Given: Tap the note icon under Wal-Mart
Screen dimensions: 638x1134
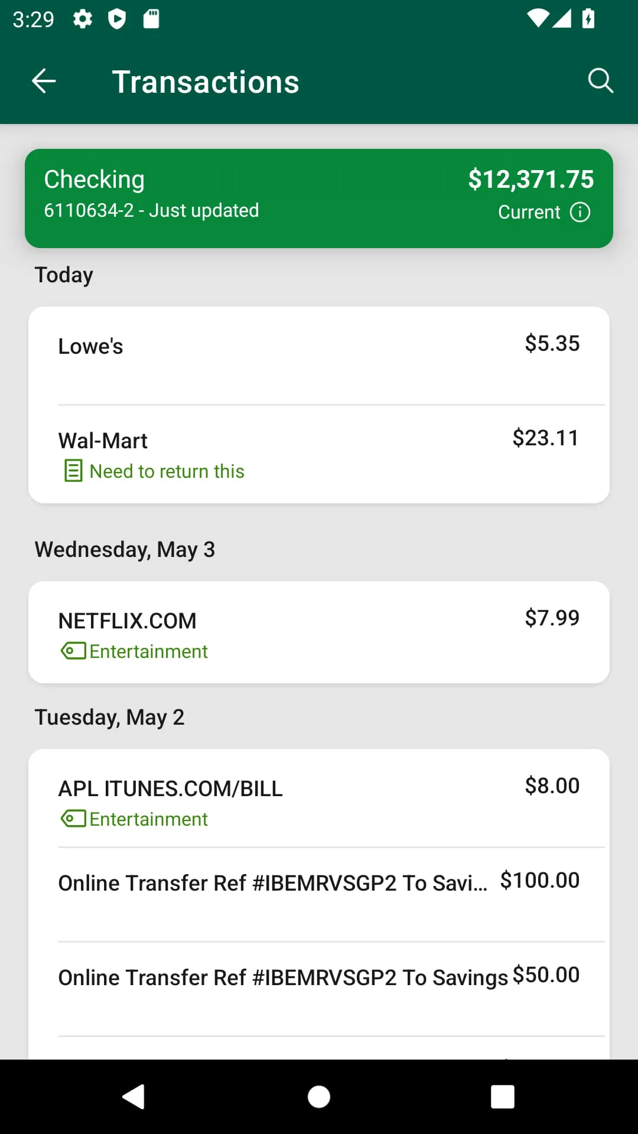Looking at the screenshot, I should click(x=73, y=471).
